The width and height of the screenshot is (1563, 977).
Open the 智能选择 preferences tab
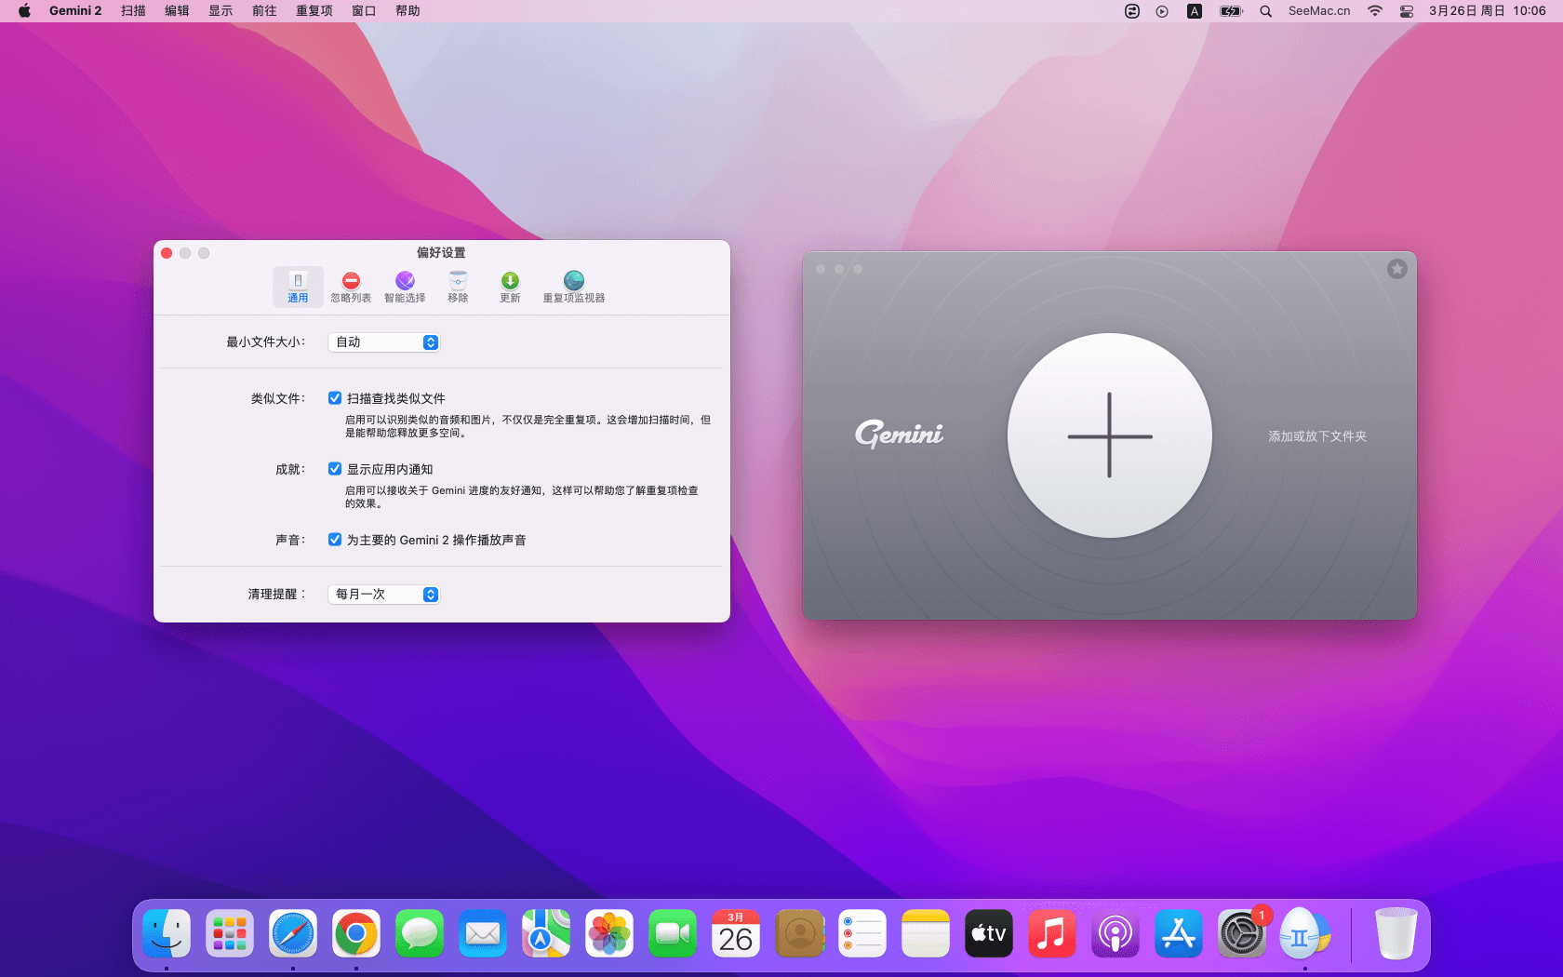pos(405,287)
